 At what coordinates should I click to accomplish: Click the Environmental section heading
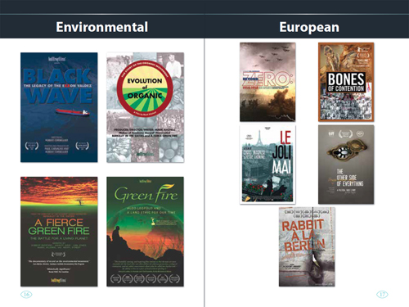pyautogui.click(x=102, y=27)
